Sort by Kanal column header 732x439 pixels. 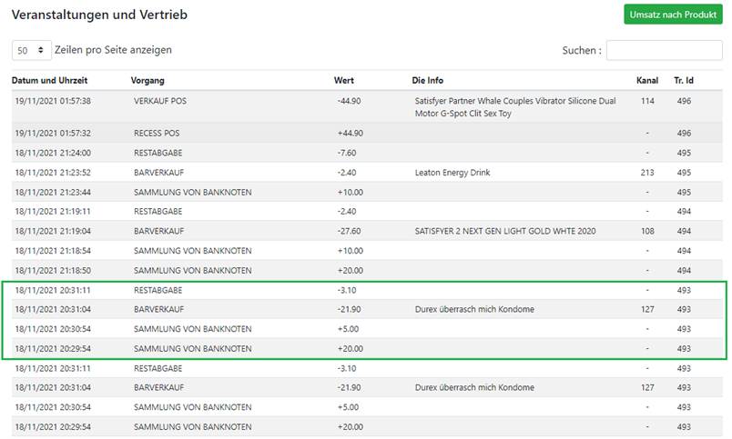pos(647,80)
